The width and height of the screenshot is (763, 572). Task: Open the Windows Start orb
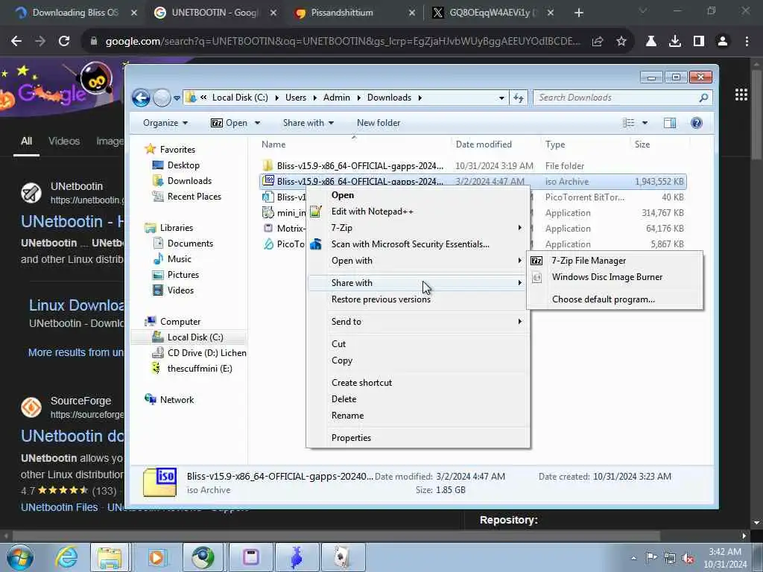20,557
